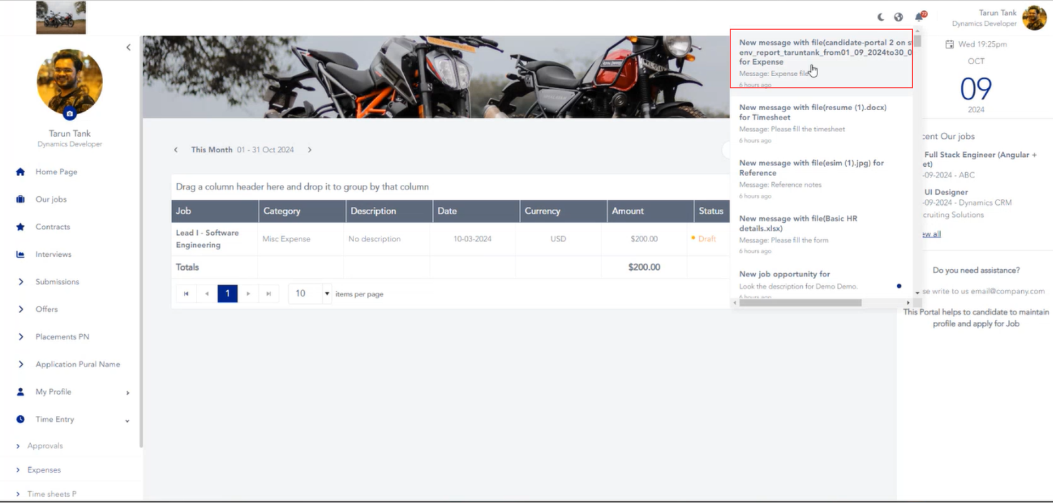
Task: Open UI Designer job link
Action: click(946, 193)
